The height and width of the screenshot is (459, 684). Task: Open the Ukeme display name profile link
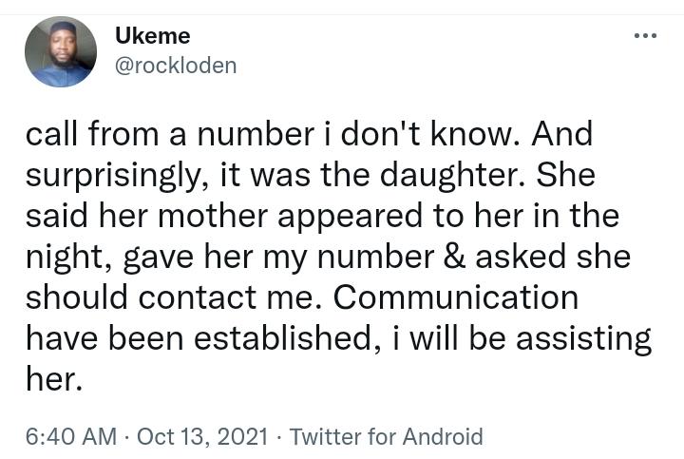153,36
